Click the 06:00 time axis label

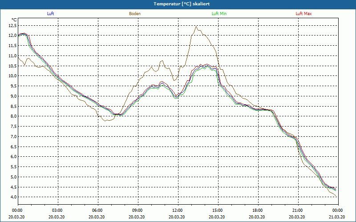[98, 210]
